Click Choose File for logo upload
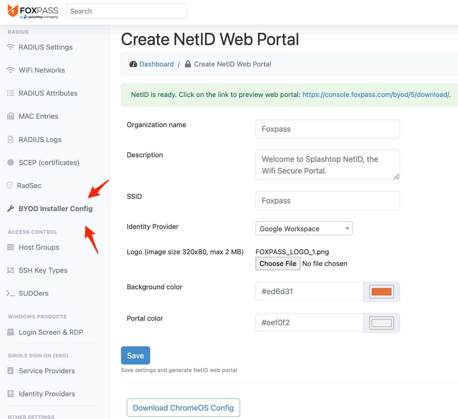The width and height of the screenshot is (458, 419). [278, 263]
